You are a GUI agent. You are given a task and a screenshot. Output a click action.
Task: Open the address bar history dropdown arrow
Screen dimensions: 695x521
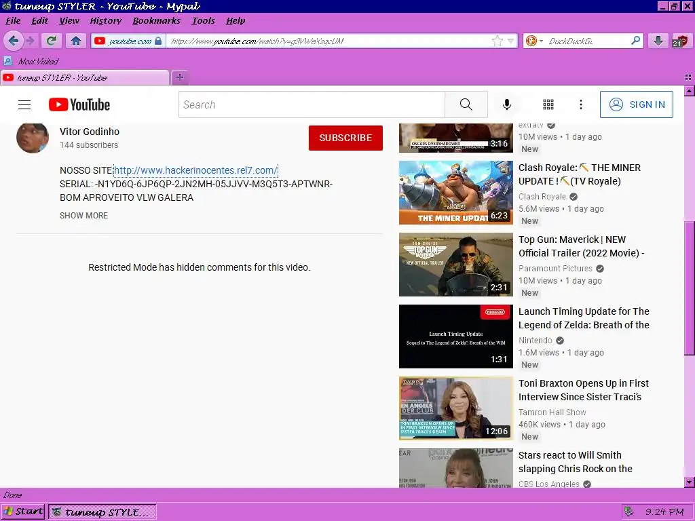(510, 41)
